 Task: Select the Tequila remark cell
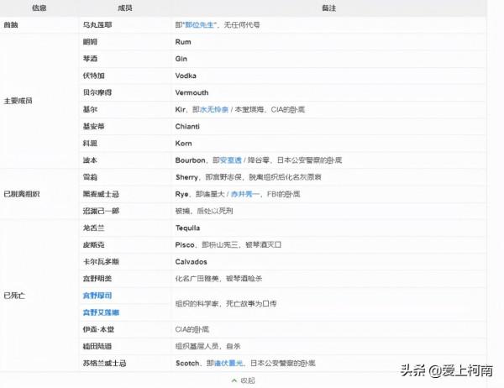tap(328, 228)
